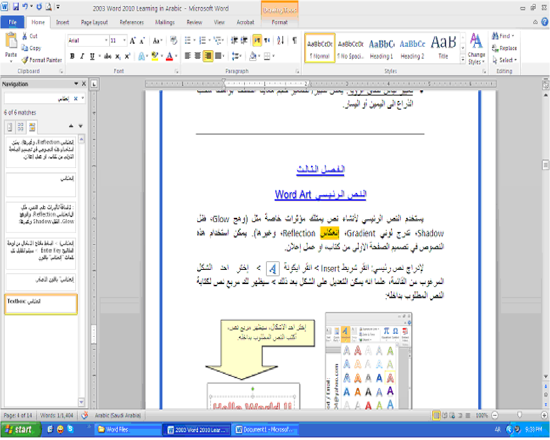Apply the yellow text highlight color
This screenshot has width=550, height=440.
pyautogui.click(x=155, y=56)
